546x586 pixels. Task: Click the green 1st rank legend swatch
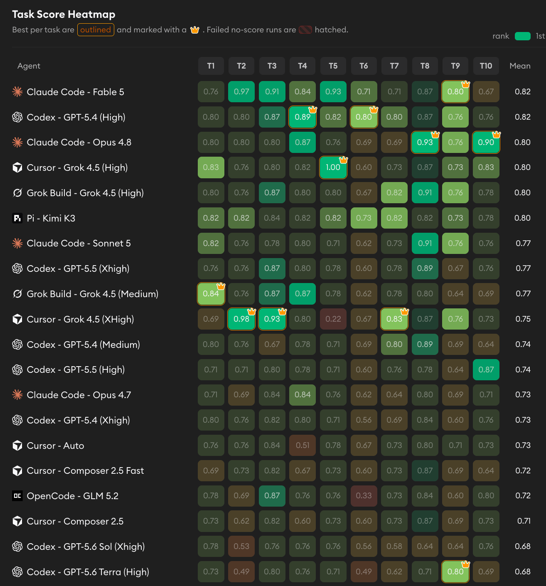(x=523, y=36)
